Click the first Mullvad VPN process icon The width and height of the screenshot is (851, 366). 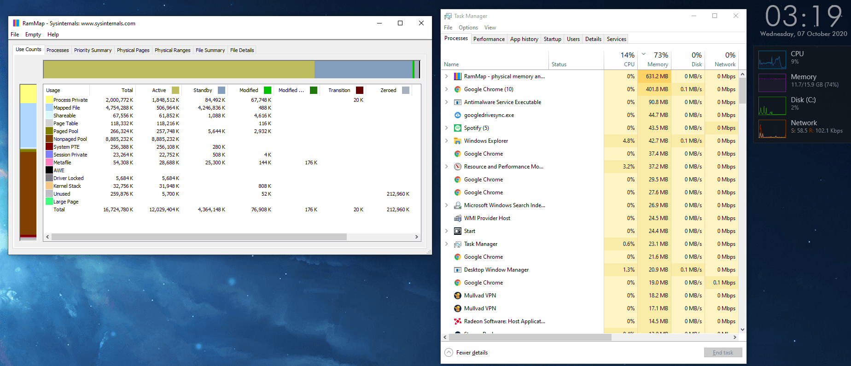458,296
